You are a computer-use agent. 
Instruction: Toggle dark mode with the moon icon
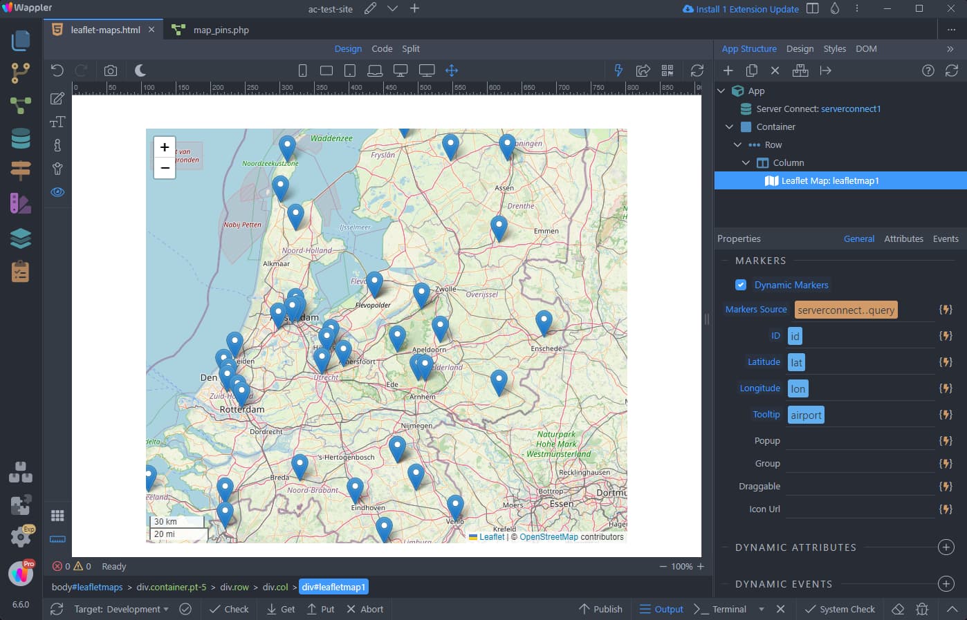(140, 70)
